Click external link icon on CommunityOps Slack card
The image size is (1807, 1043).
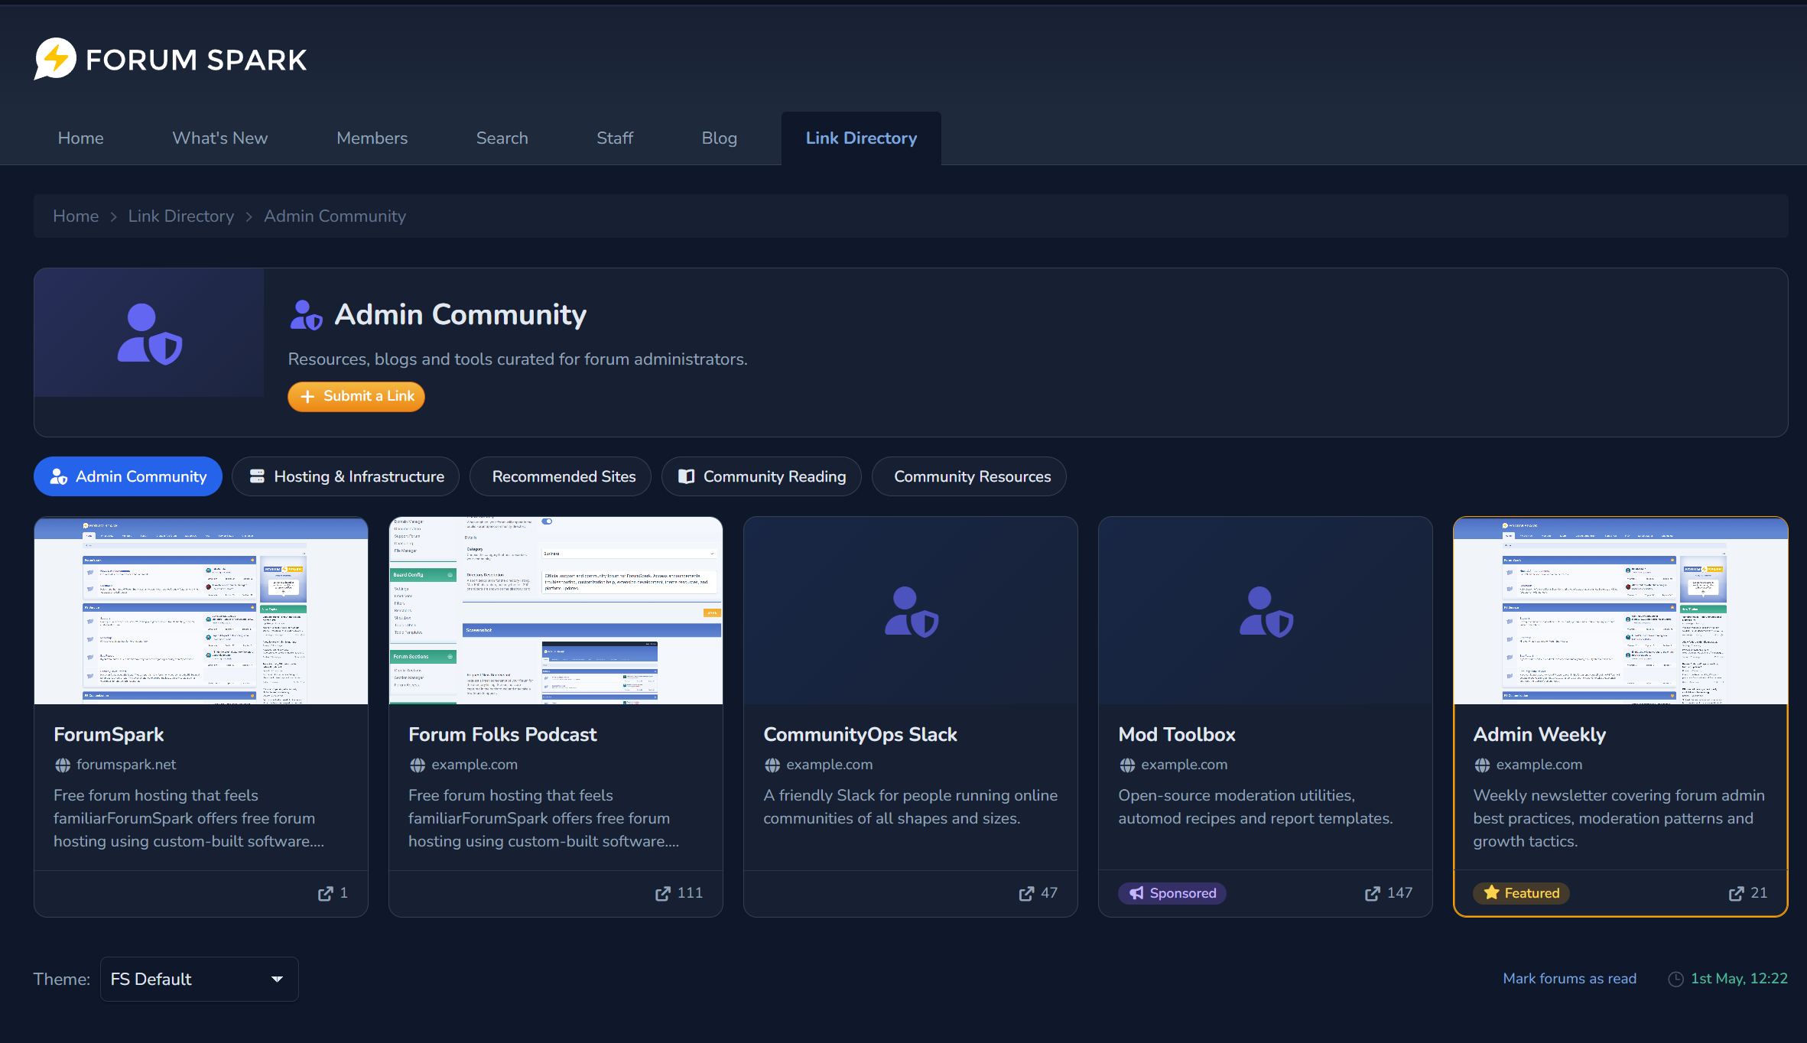(1026, 893)
